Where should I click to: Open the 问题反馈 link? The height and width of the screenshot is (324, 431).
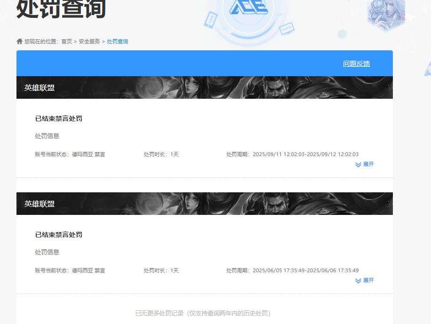pyautogui.click(x=356, y=63)
